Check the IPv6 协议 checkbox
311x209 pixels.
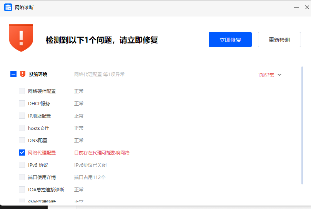pos(22,165)
